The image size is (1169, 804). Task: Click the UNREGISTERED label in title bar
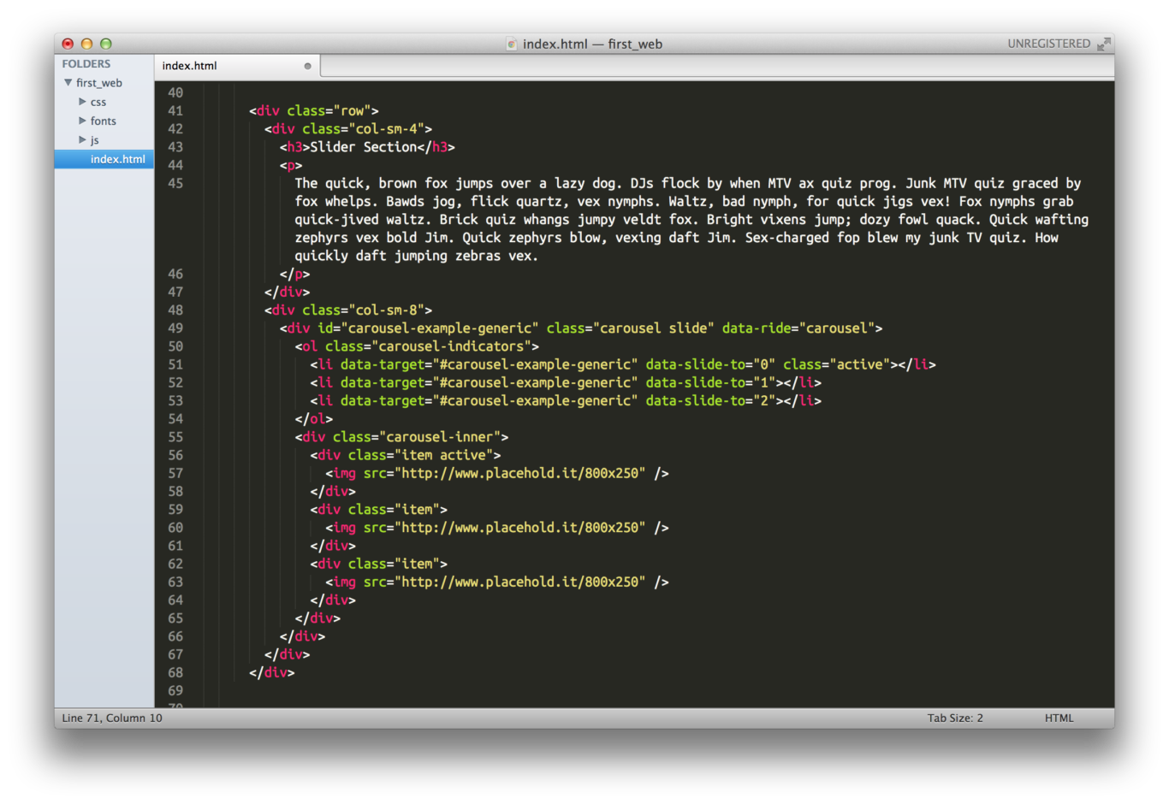(1048, 44)
